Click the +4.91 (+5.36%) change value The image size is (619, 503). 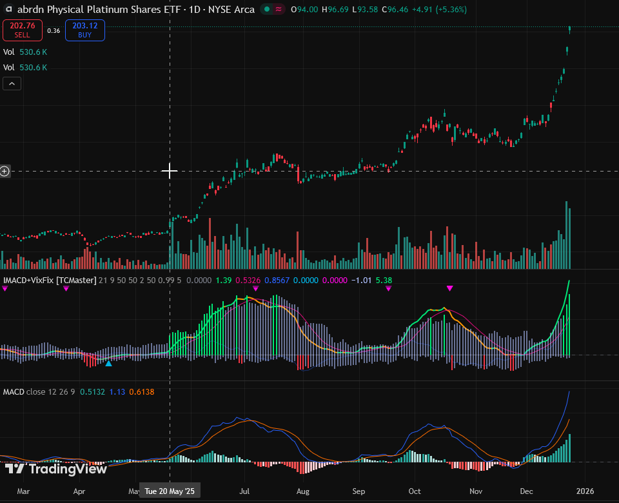(x=439, y=10)
